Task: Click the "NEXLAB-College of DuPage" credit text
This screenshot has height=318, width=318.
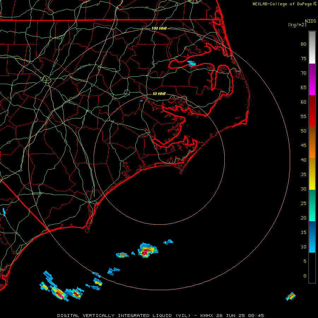Action: [x=282, y=4]
